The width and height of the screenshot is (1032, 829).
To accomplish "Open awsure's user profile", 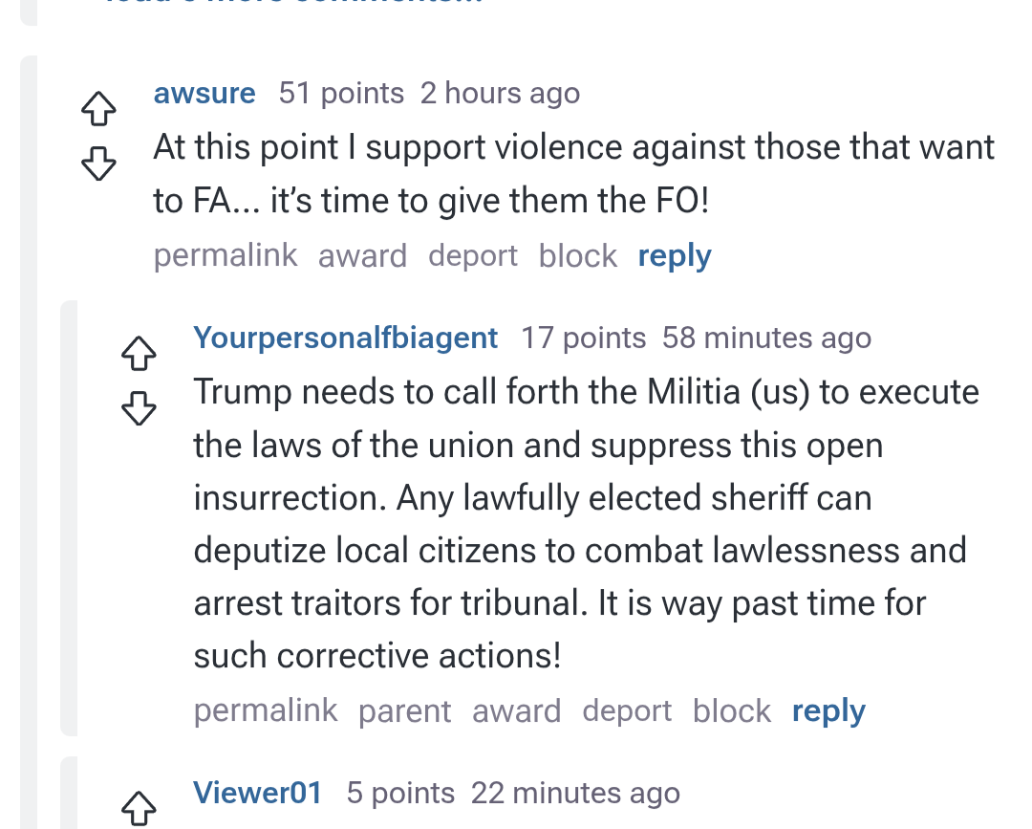I will tap(204, 94).
